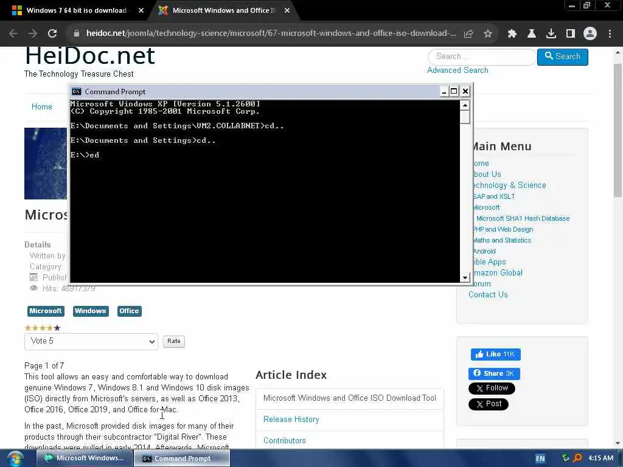Click the Command Prompt title bar icon
The width and height of the screenshot is (623, 467).
pyautogui.click(x=76, y=92)
